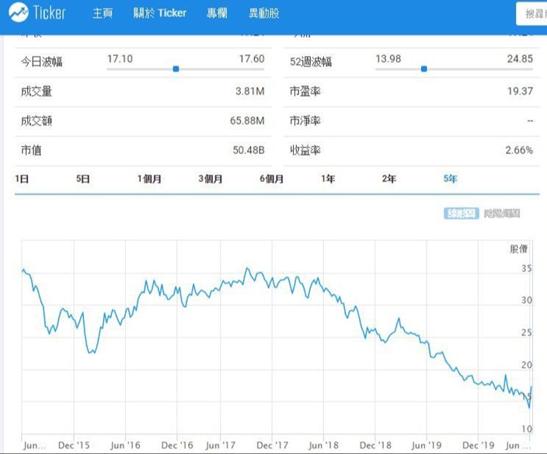Click the 52週波幅 slider marker
Viewport: 547px width, 454px height.
point(424,69)
